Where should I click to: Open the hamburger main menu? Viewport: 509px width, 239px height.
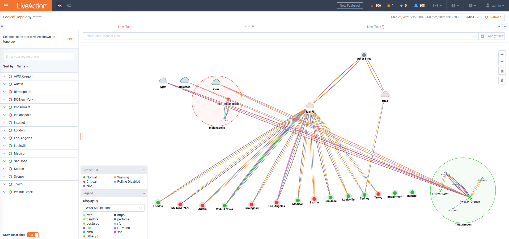6,6
